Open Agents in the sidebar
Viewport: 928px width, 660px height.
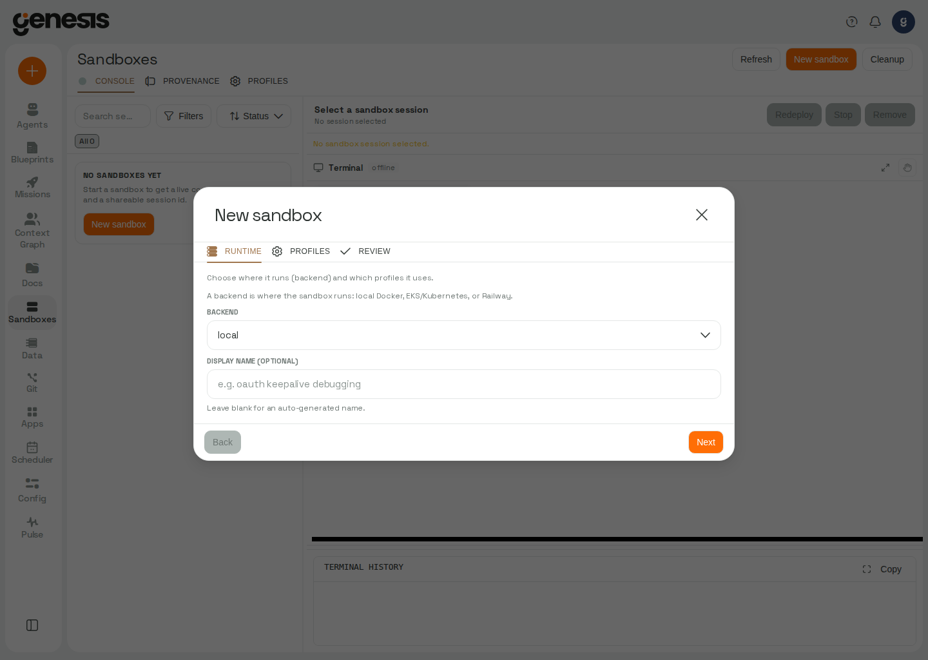(x=32, y=116)
